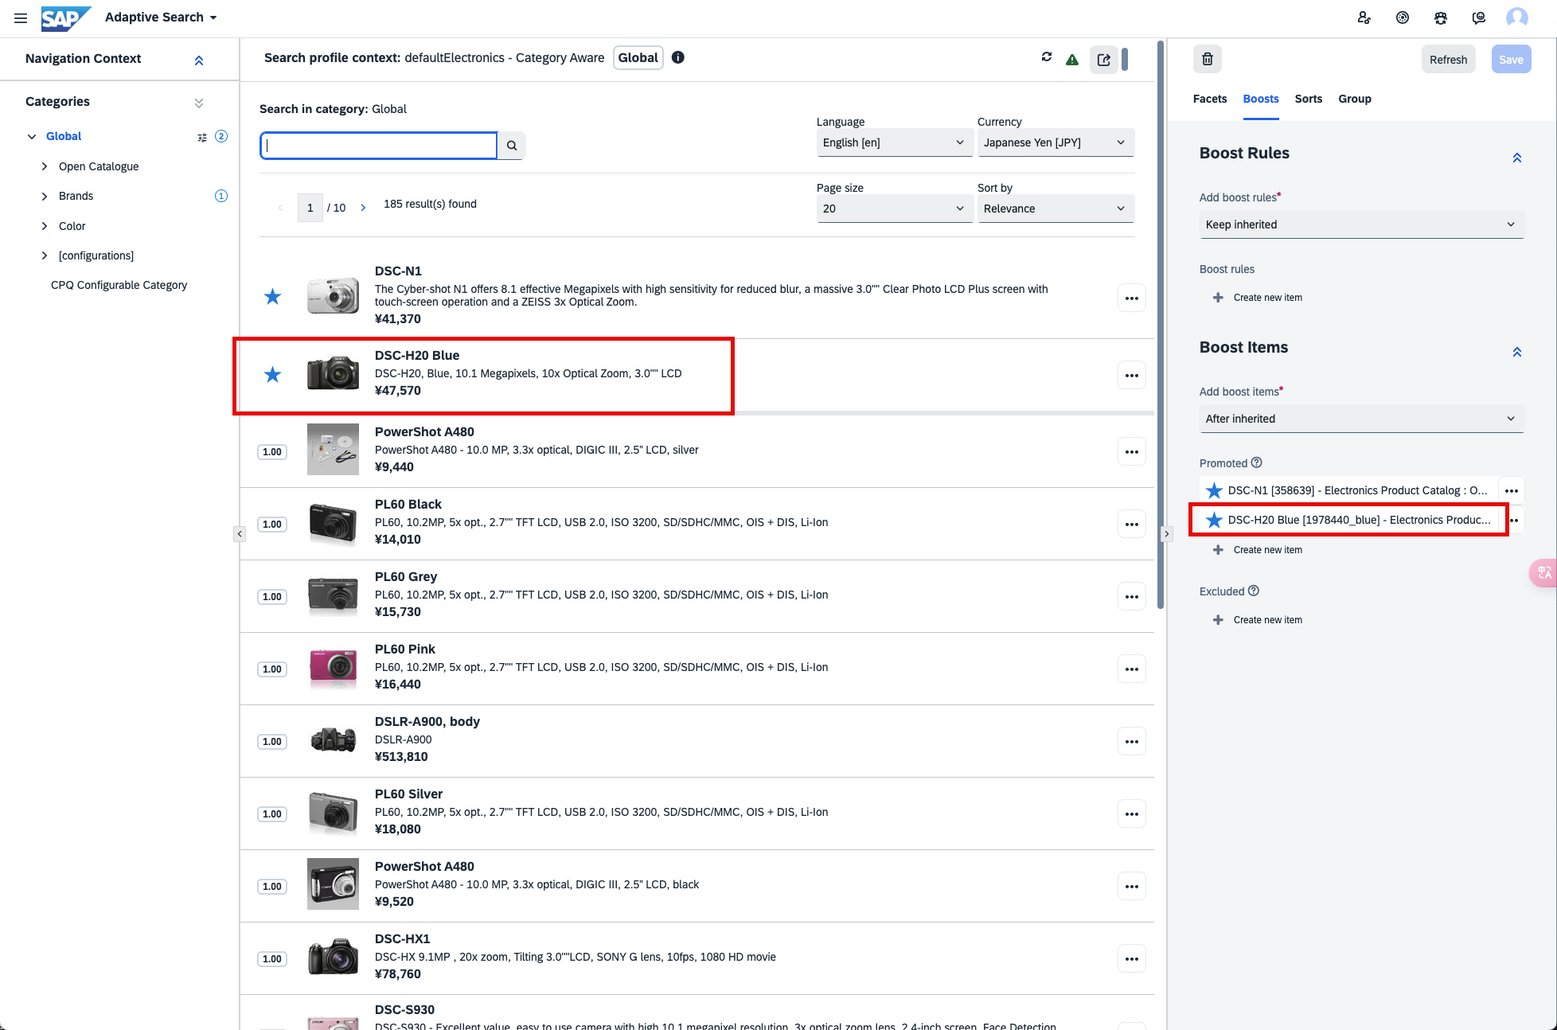Open the Page size dropdown
Image resolution: width=1557 pixels, height=1030 pixels.
pos(894,209)
